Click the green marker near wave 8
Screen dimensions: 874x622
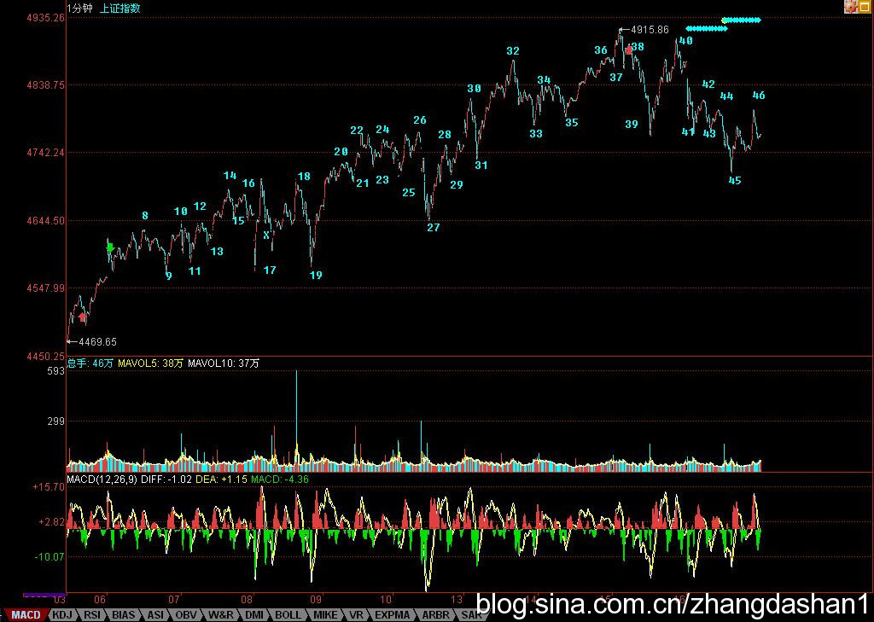click(x=110, y=247)
